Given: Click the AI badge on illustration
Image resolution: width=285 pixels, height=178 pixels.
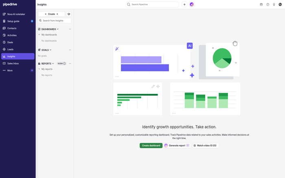Looking at the screenshot, I should tap(190, 46).
